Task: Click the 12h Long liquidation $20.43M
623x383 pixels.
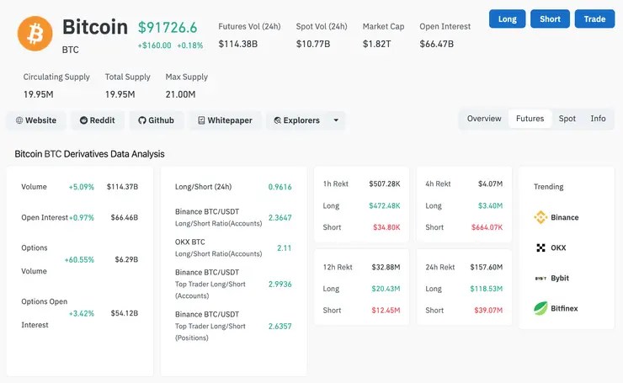Action: click(x=386, y=289)
